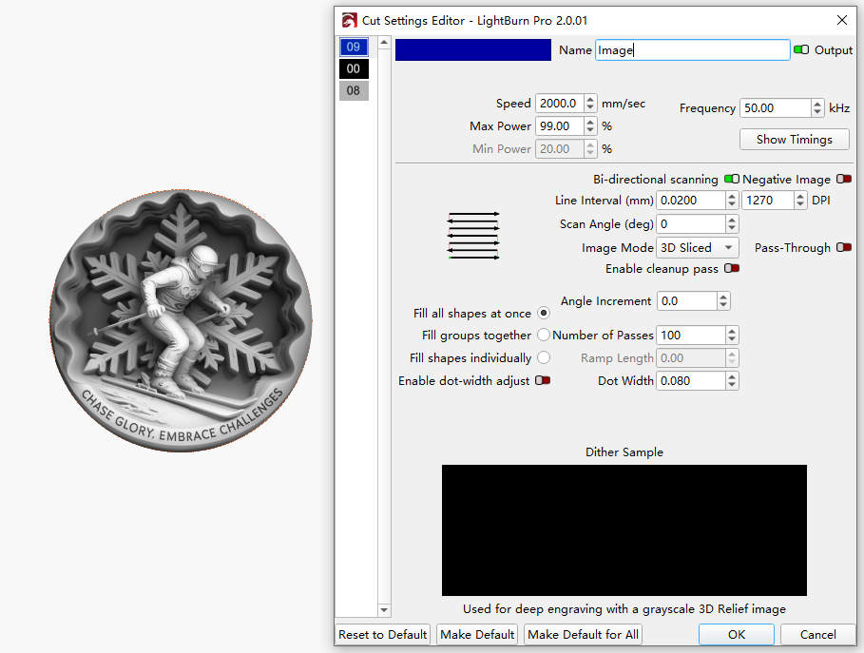
Task: Select Fill shapes individually option
Action: pyautogui.click(x=543, y=357)
